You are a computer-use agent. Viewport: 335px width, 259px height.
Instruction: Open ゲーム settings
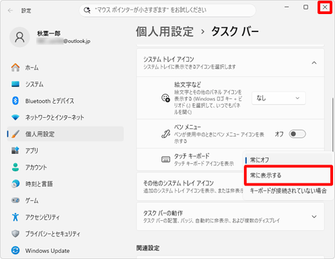point(65,200)
